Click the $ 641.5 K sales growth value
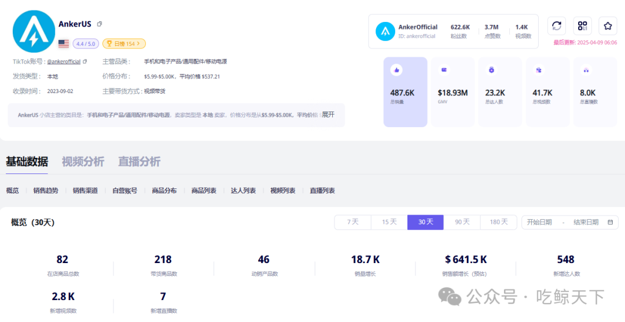Viewport: 625px width, 322px height. coord(466,260)
